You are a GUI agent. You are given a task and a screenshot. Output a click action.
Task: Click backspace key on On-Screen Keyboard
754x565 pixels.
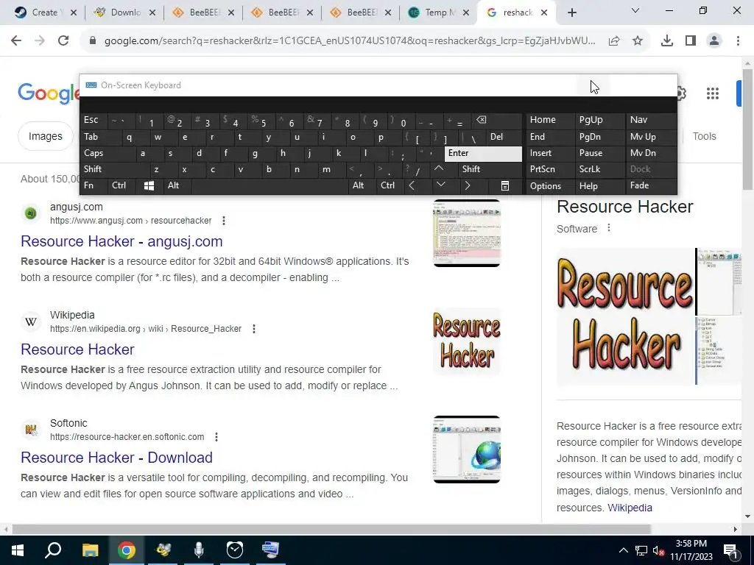click(482, 120)
